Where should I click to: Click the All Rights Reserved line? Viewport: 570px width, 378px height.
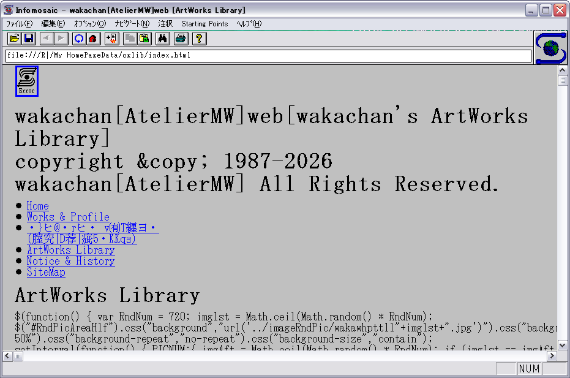257,184
